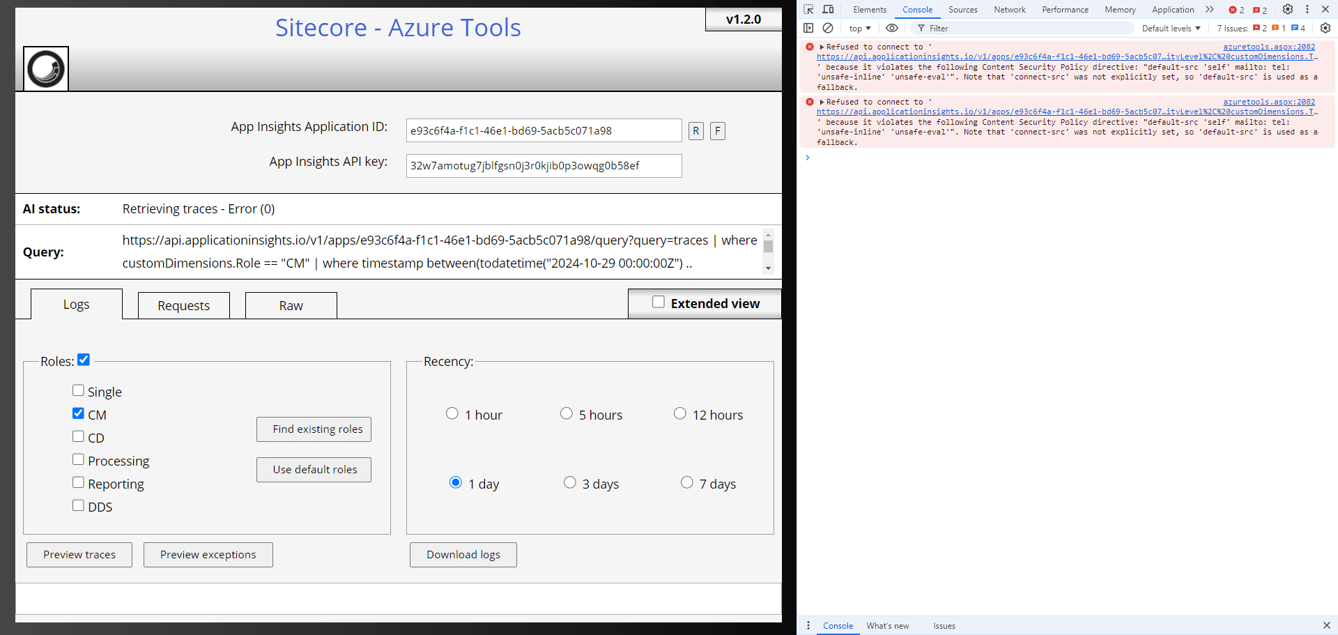Clear console with the clear icon

pyautogui.click(x=828, y=28)
